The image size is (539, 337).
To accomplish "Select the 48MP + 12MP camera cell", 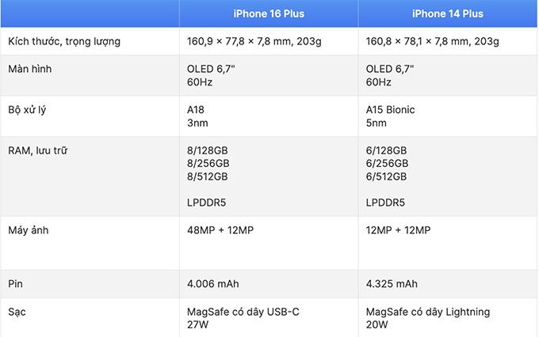I will pos(220,230).
